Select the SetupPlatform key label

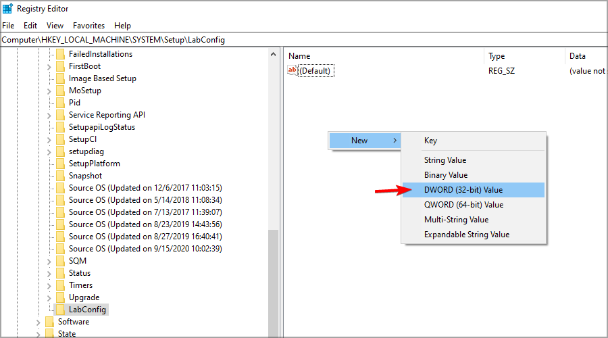94,164
